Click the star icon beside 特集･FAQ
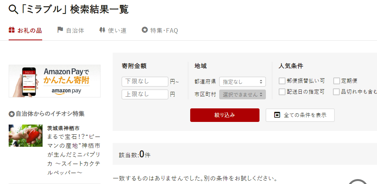 pyautogui.click(x=145, y=30)
